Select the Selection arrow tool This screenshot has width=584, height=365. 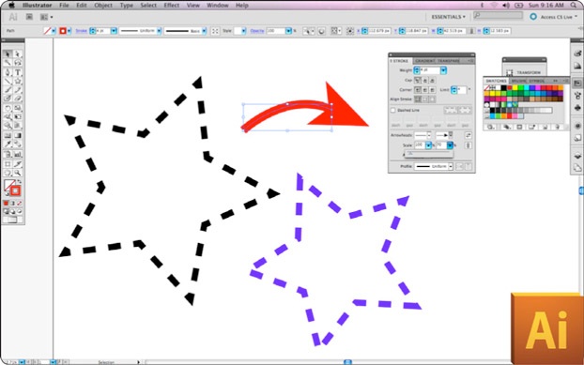8,53
